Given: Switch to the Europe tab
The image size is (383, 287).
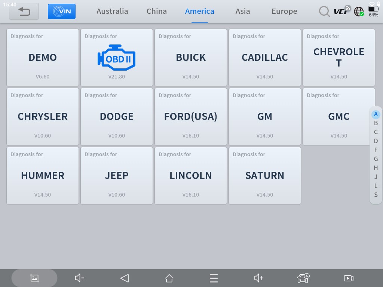Looking at the screenshot, I should [284, 11].
